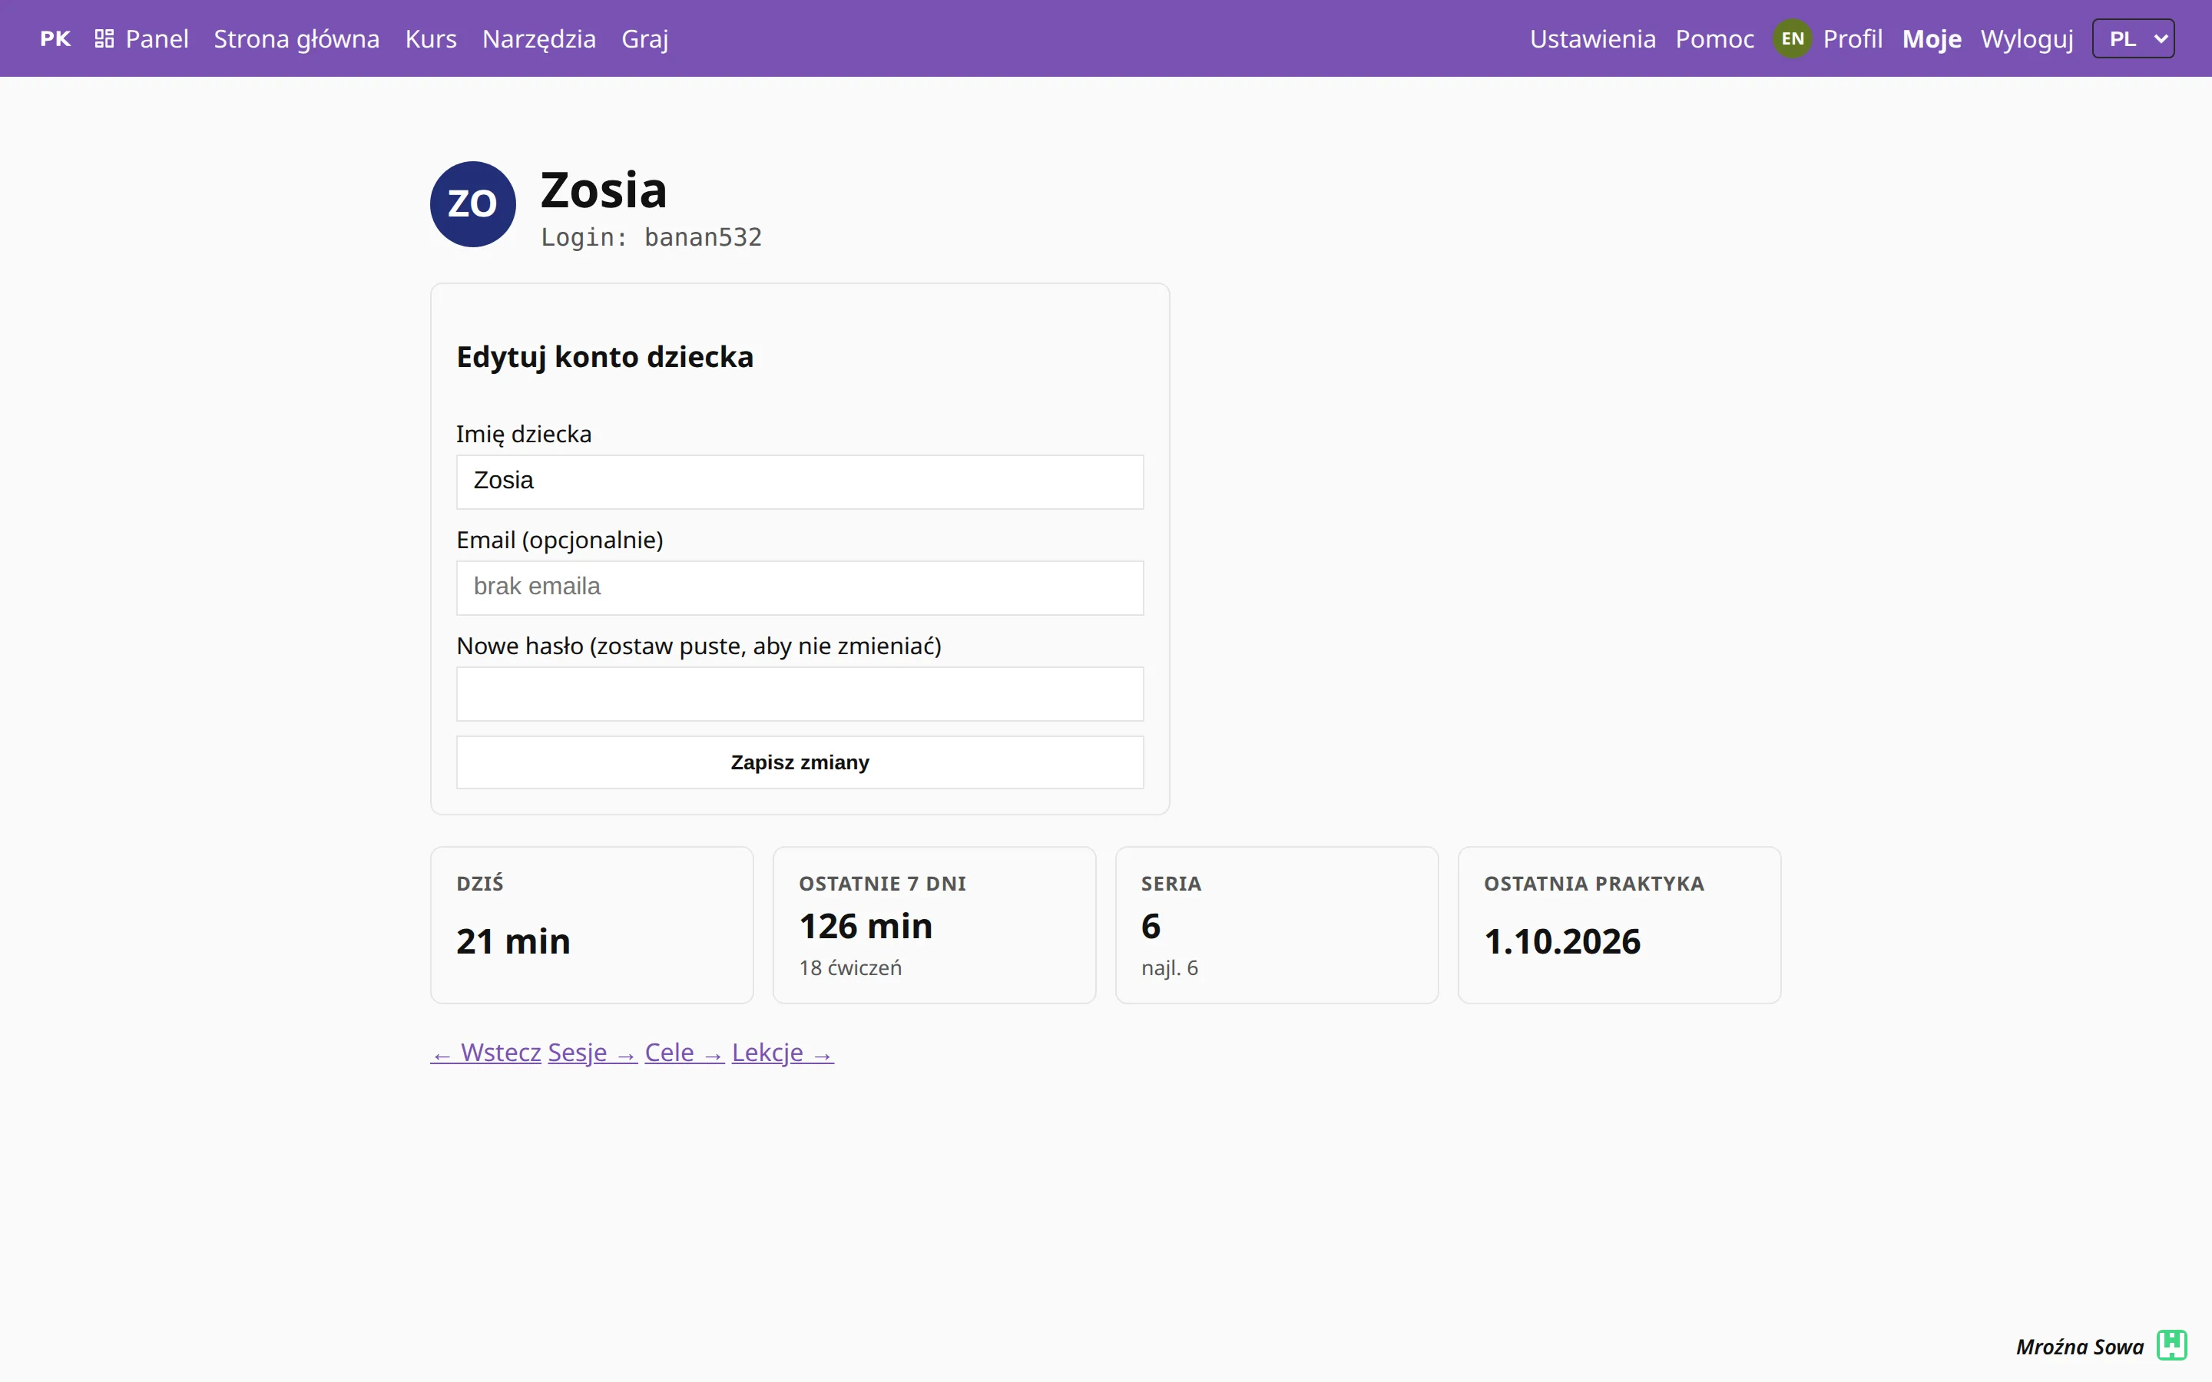Open the PL language dropdown
The width and height of the screenshot is (2212, 1382).
[x=2132, y=38]
